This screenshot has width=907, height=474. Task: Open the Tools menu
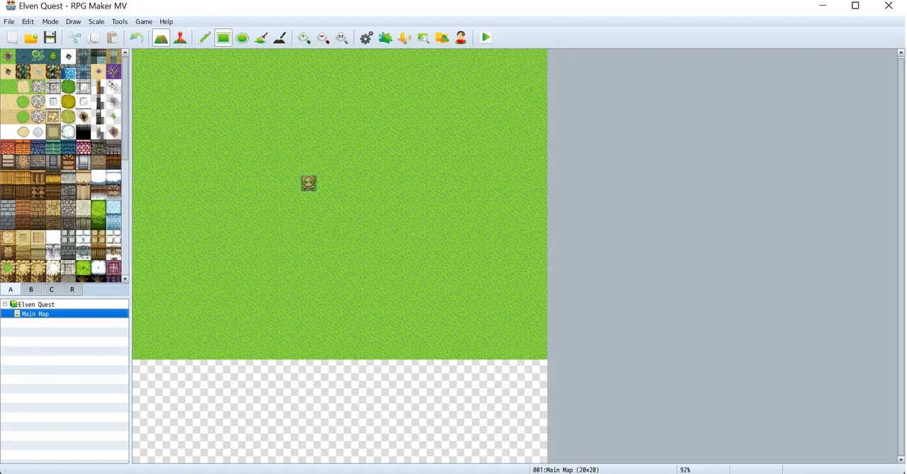tap(120, 22)
